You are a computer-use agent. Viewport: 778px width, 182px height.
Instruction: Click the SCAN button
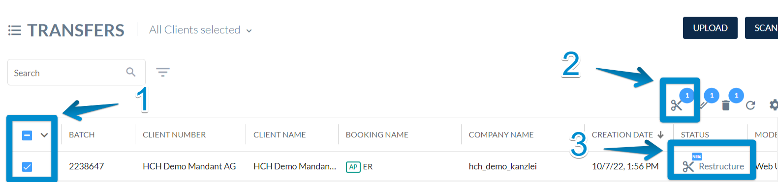click(x=762, y=28)
